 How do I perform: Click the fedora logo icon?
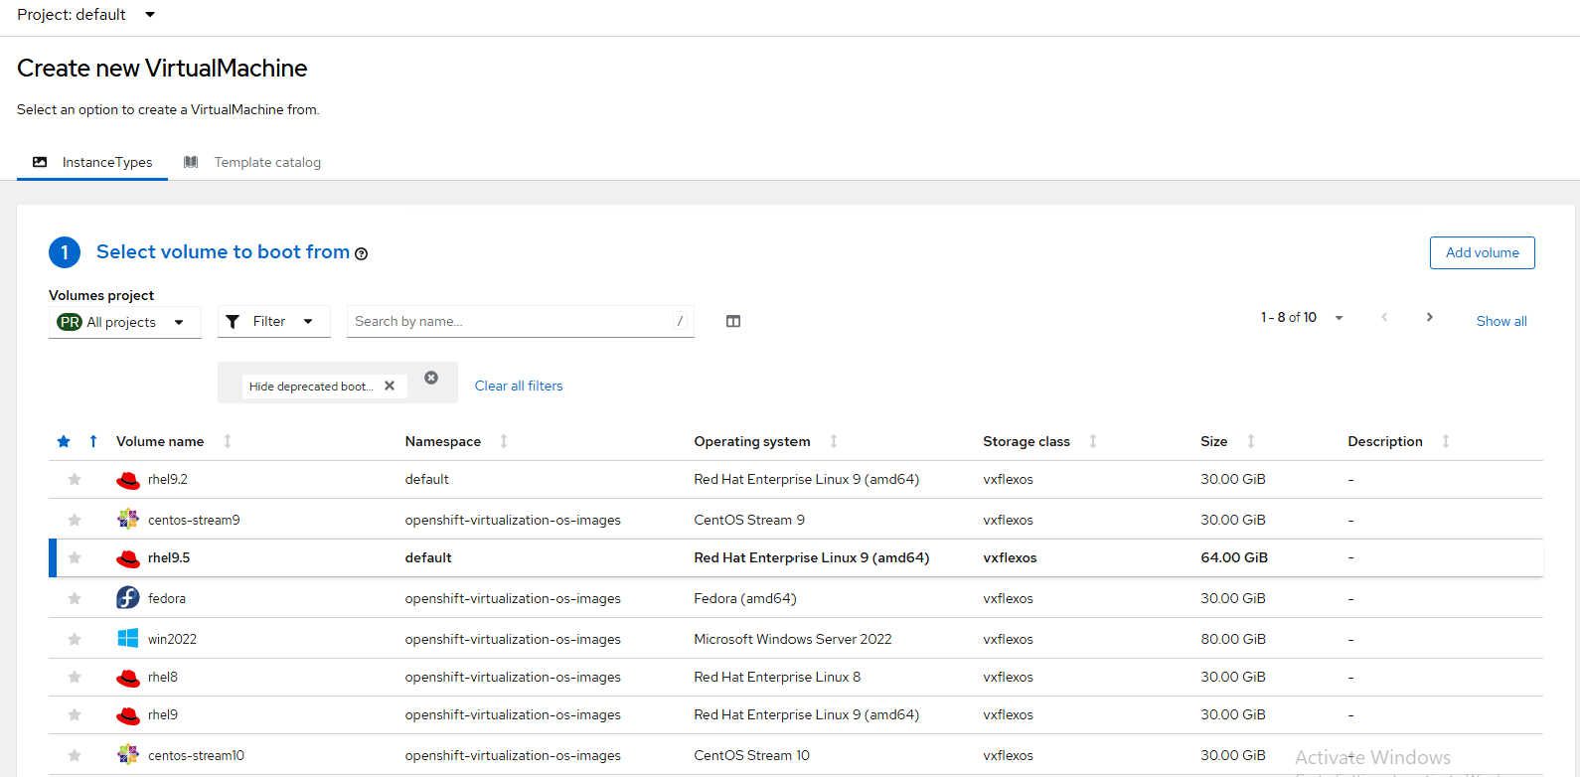(128, 597)
